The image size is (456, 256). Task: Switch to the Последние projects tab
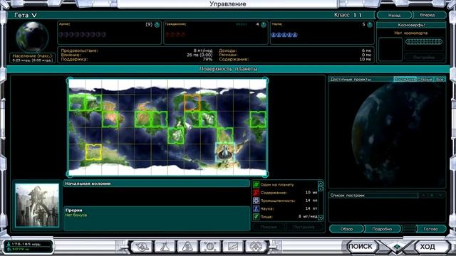(405, 79)
